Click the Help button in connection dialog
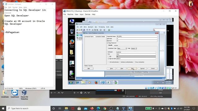The width and height of the screenshot is (198, 111). (89, 68)
